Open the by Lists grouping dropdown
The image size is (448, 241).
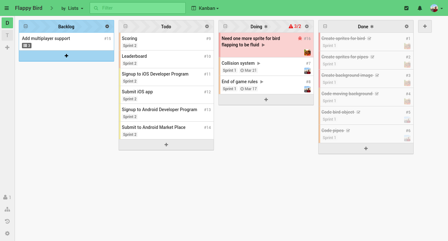click(72, 8)
